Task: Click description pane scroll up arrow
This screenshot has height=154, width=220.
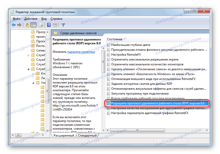Action: click(103, 48)
